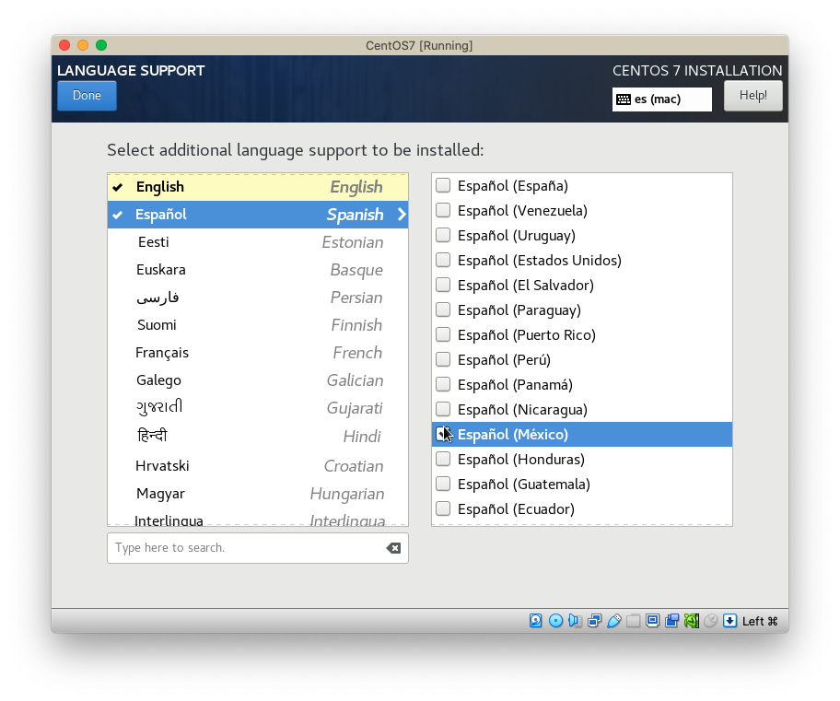Click the hard disk activity icon
840x701 pixels.
(536, 621)
